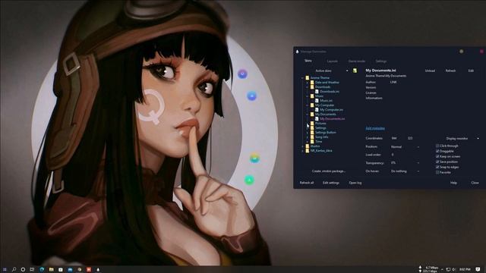The image size is (486, 273).
Task: Click the illustro folder icon
Action: click(307, 146)
